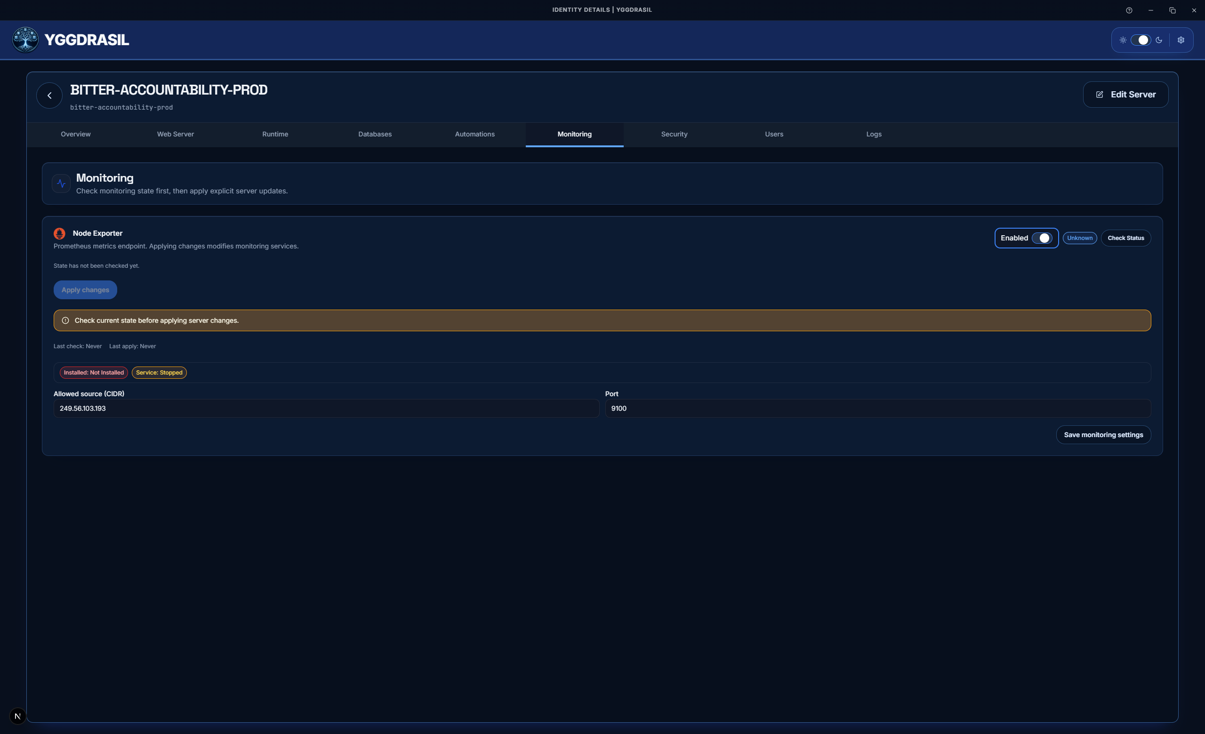Open the help question mark icon

click(1129, 10)
